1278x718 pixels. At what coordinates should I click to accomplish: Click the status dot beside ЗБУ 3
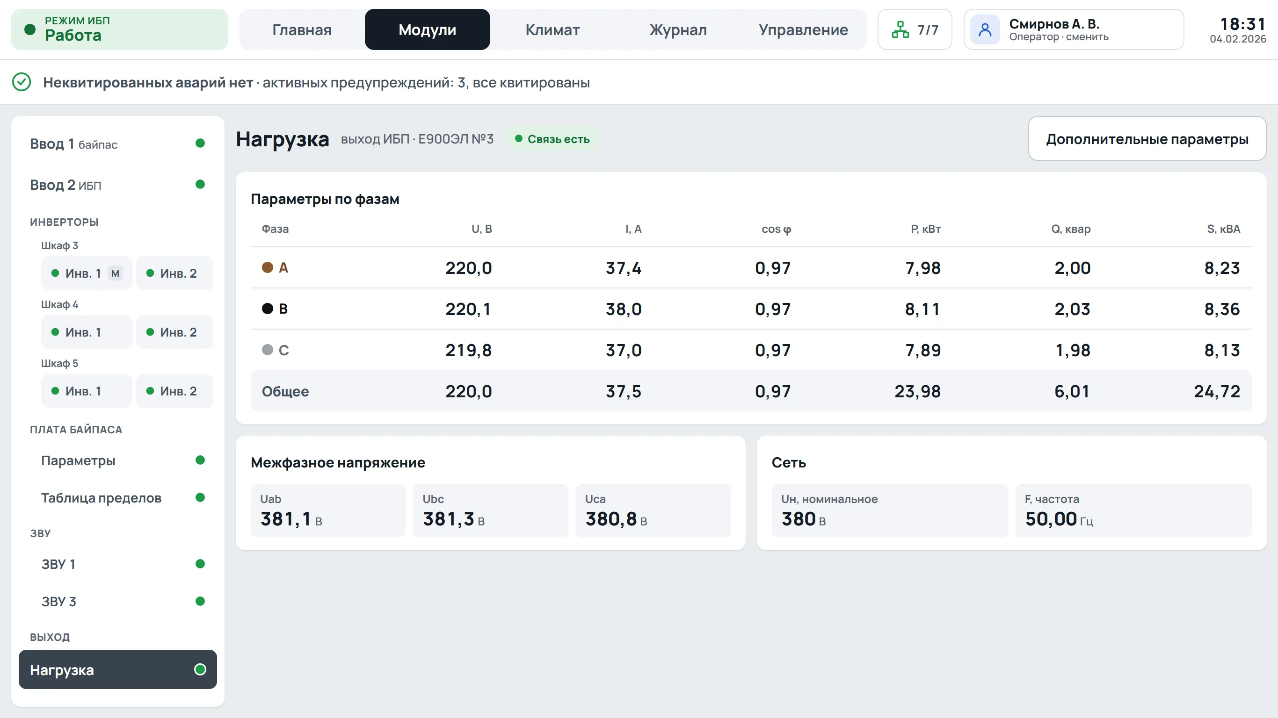coord(200,601)
